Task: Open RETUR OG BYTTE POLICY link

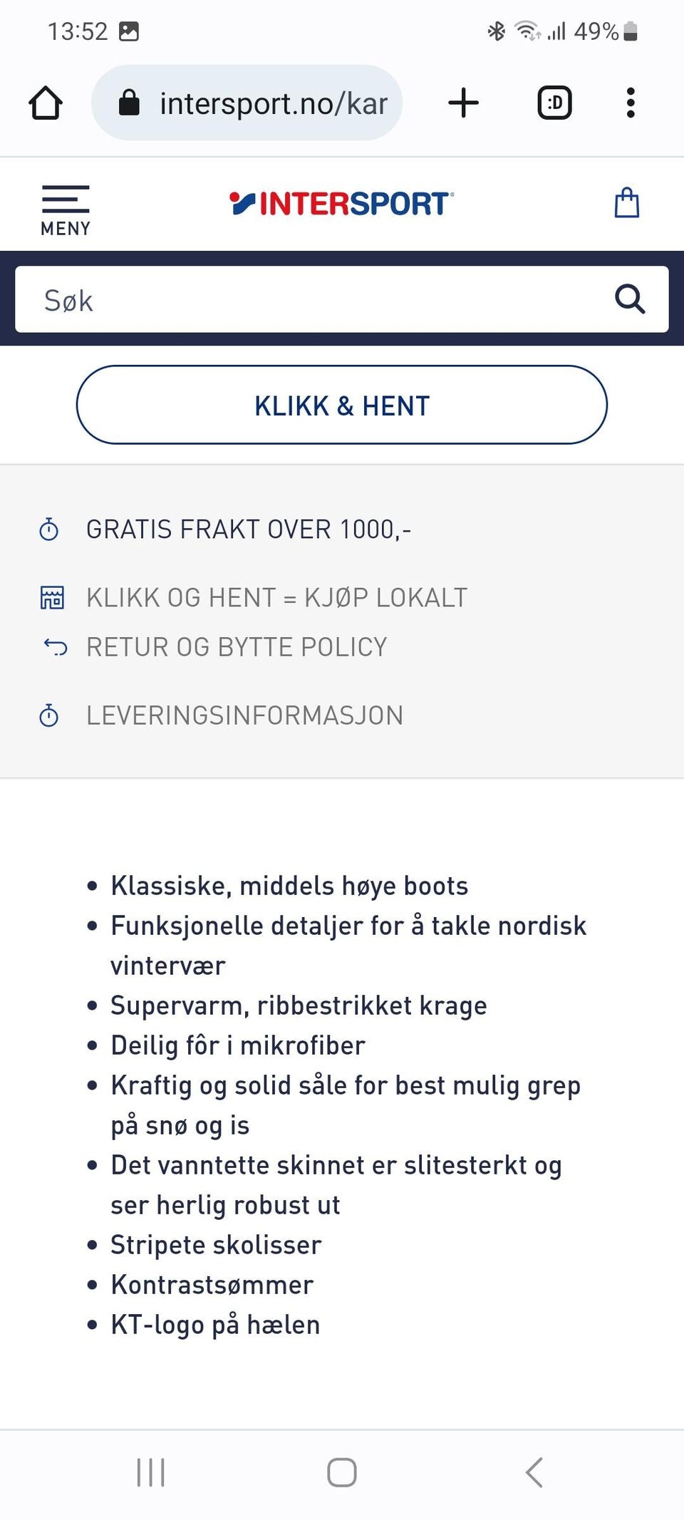Action: click(237, 647)
